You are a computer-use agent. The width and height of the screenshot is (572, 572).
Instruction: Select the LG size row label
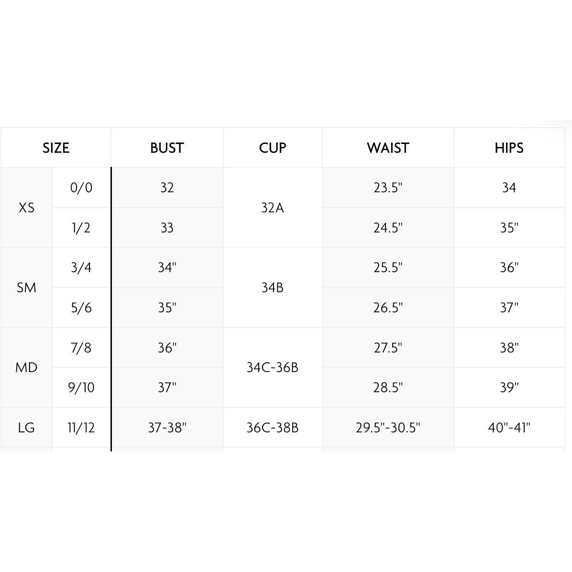pos(26,428)
